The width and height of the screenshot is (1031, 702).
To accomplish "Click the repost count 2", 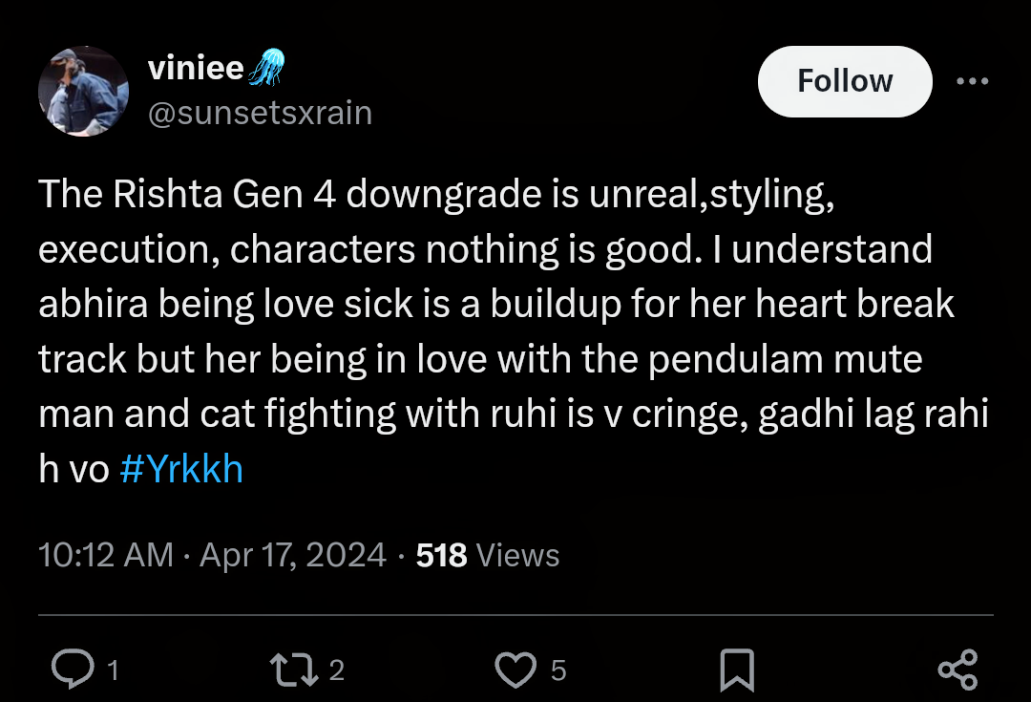I will pos(337,670).
